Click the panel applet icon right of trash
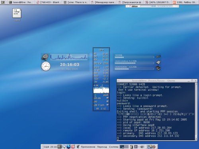 136,147
